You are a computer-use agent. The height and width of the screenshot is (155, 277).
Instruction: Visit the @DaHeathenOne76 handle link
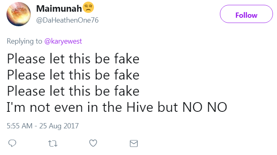point(67,20)
